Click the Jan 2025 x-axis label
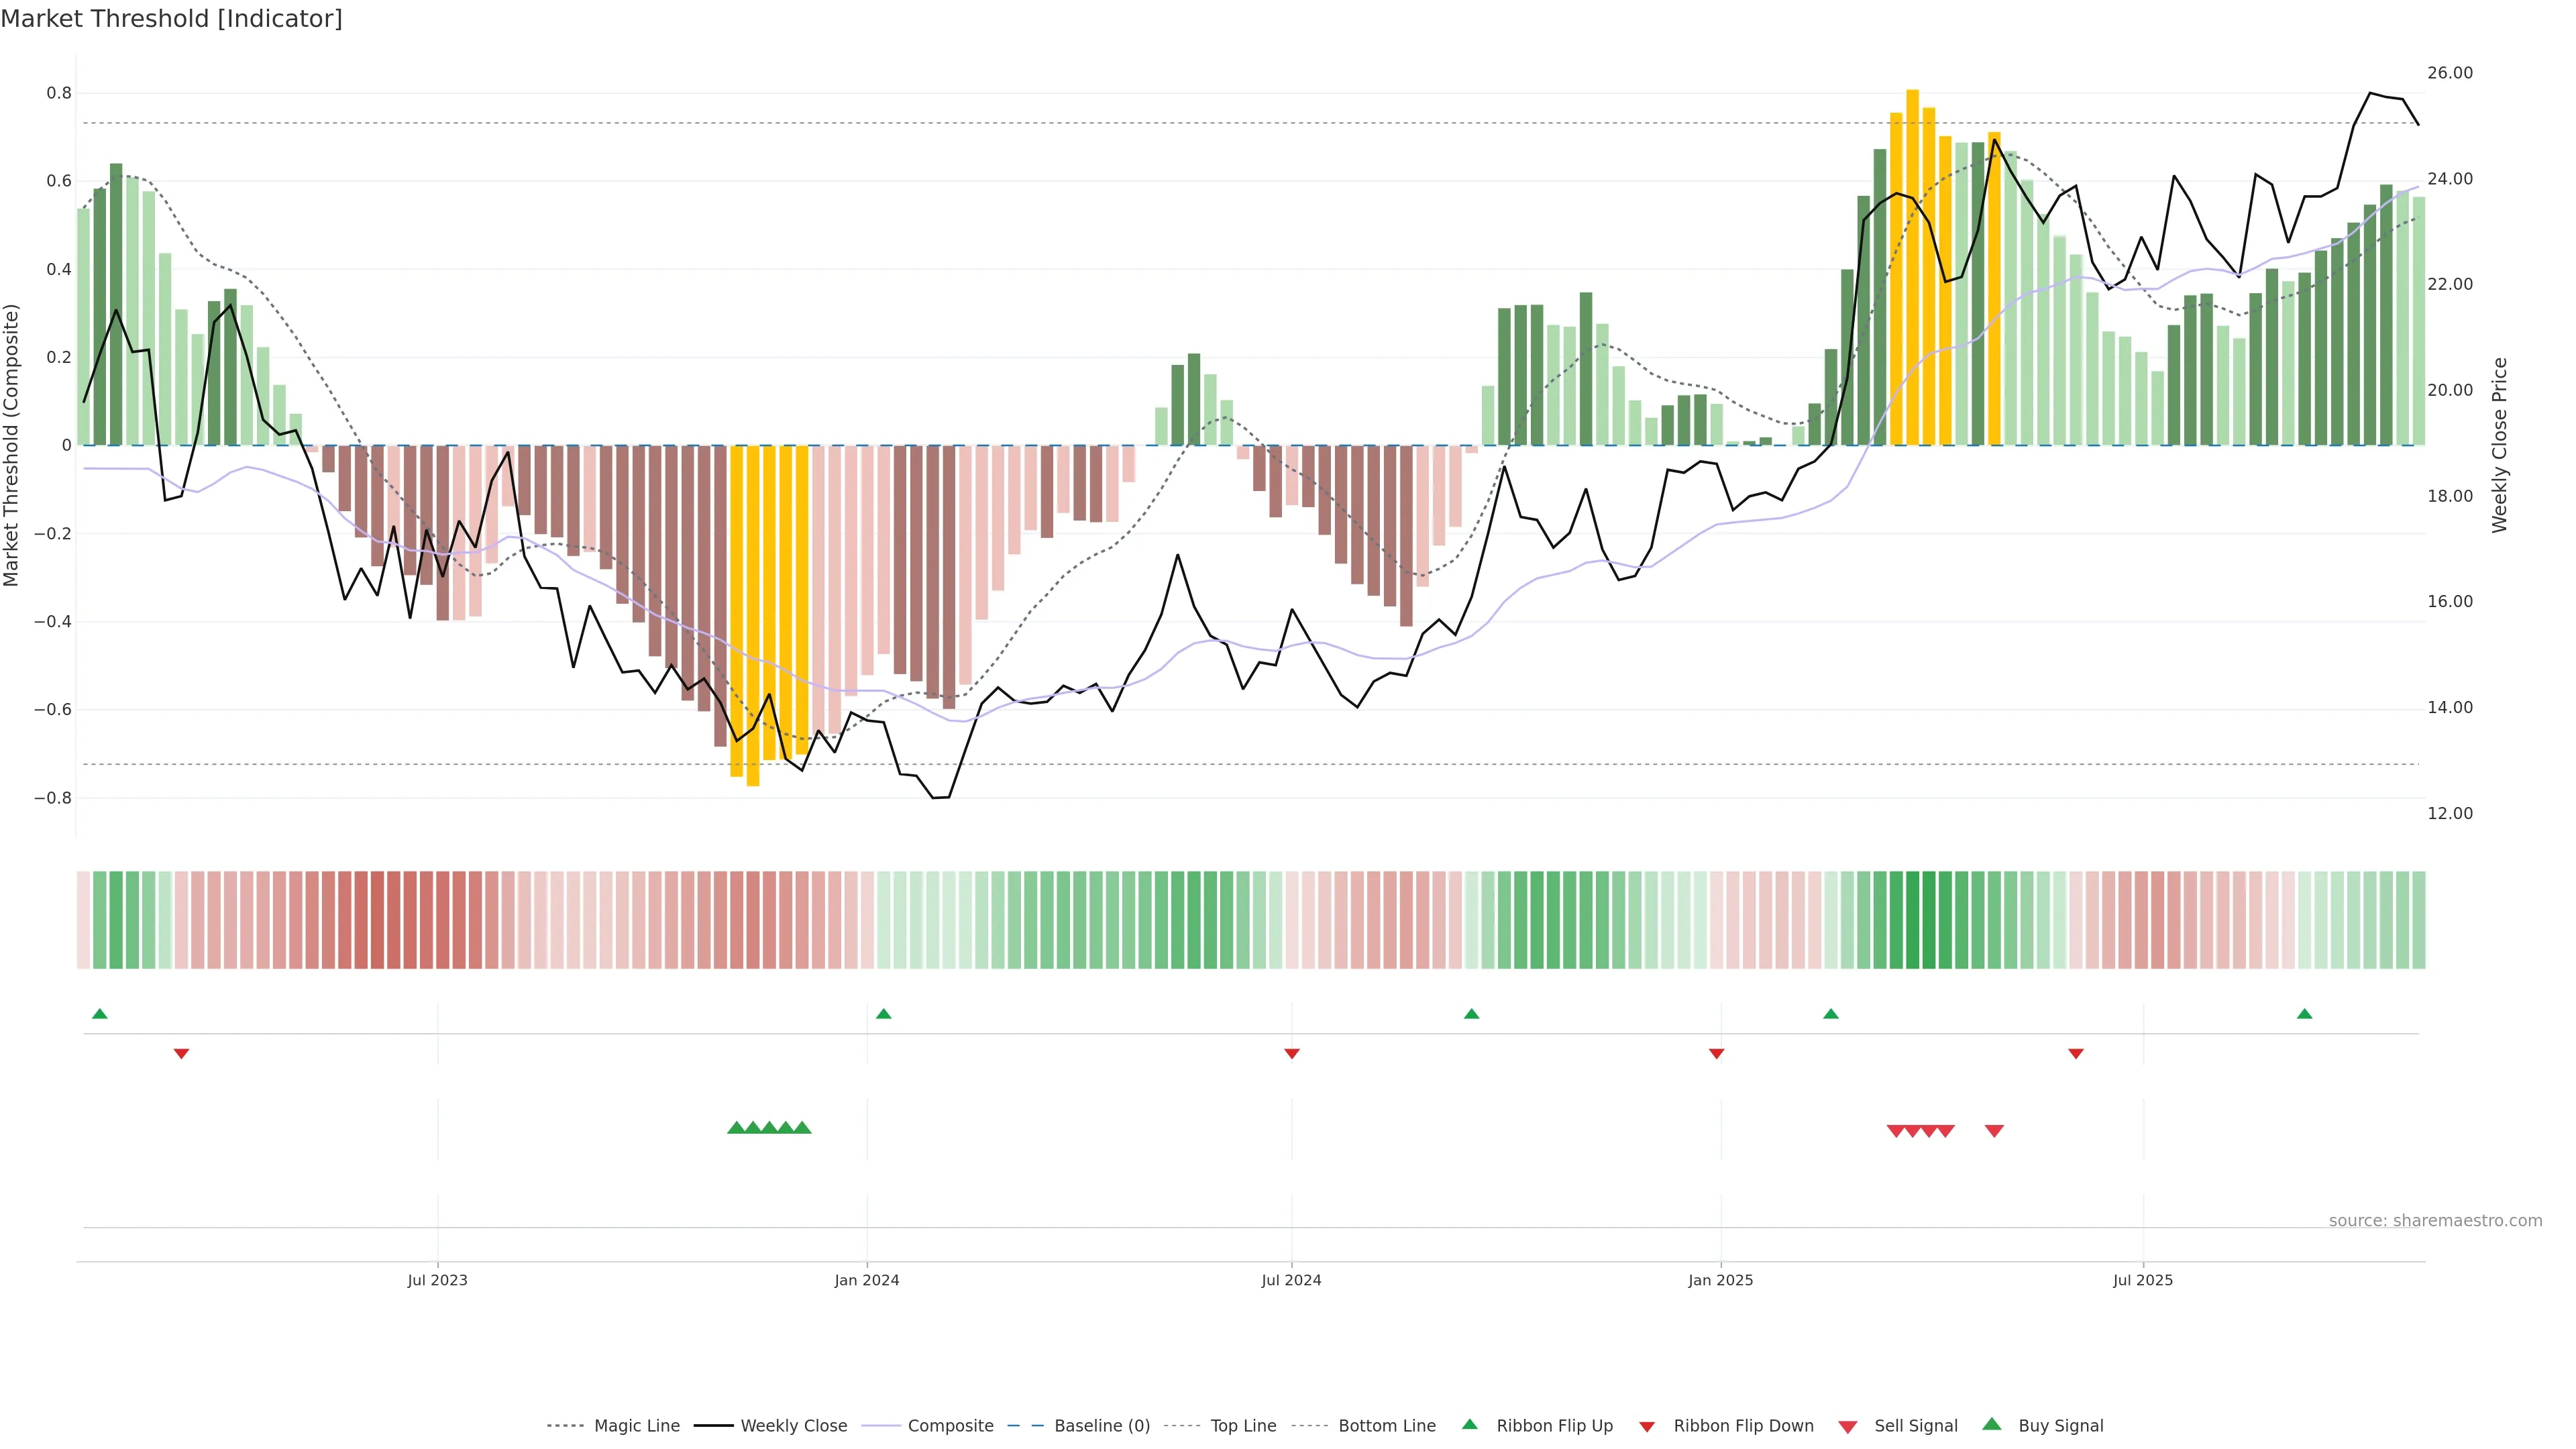 [1720, 1280]
